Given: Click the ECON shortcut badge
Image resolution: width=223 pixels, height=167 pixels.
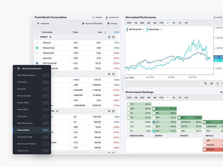Looking at the screenshot, I should (x=45, y=123).
